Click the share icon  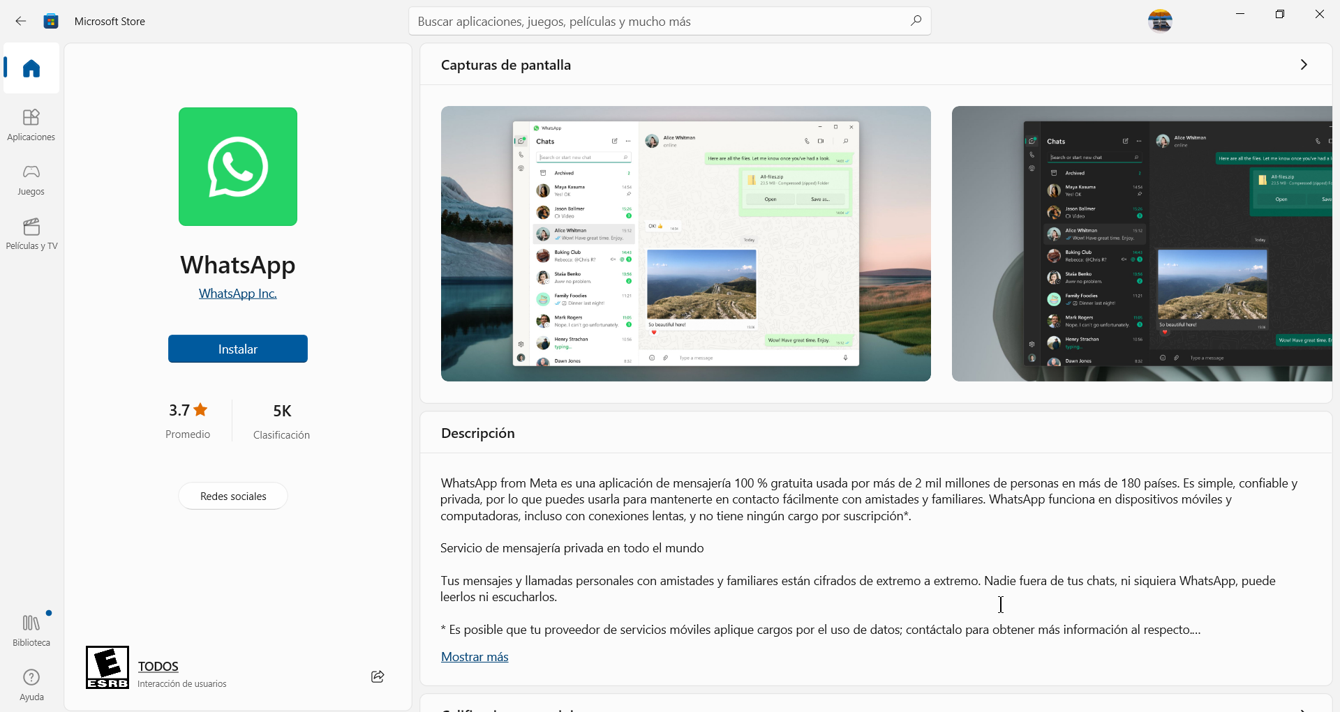378,676
